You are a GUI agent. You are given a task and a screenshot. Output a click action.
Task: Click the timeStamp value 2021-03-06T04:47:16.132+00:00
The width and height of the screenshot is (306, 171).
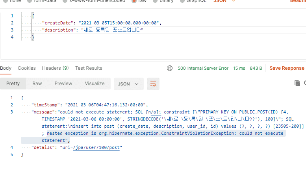[106, 105]
